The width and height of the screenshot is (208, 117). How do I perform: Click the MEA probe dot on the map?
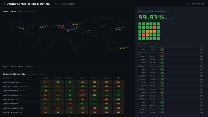coord(87,32)
